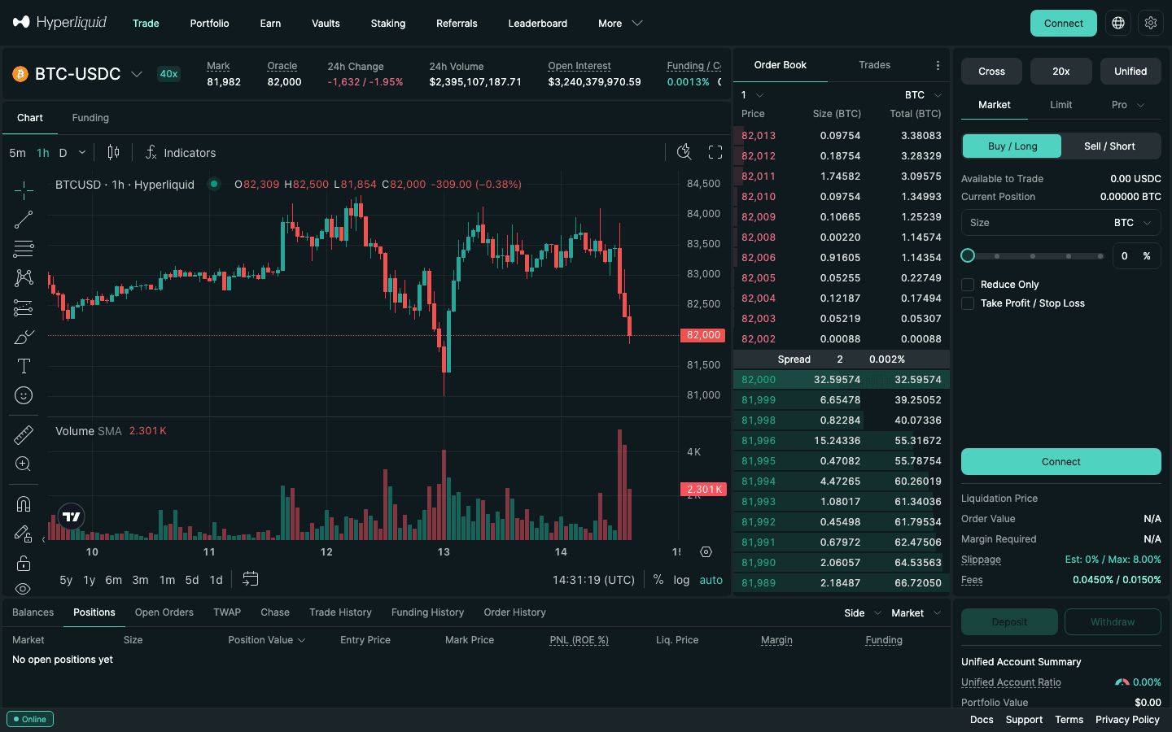Image resolution: width=1172 pixels, height=732 pixels.
Task: Open settings gear in header
Action: tap(1151, 23)
